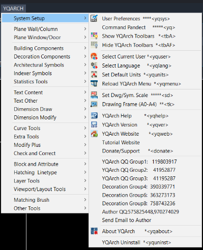Click the YQArch Help icon

click(x=94, y=115)
